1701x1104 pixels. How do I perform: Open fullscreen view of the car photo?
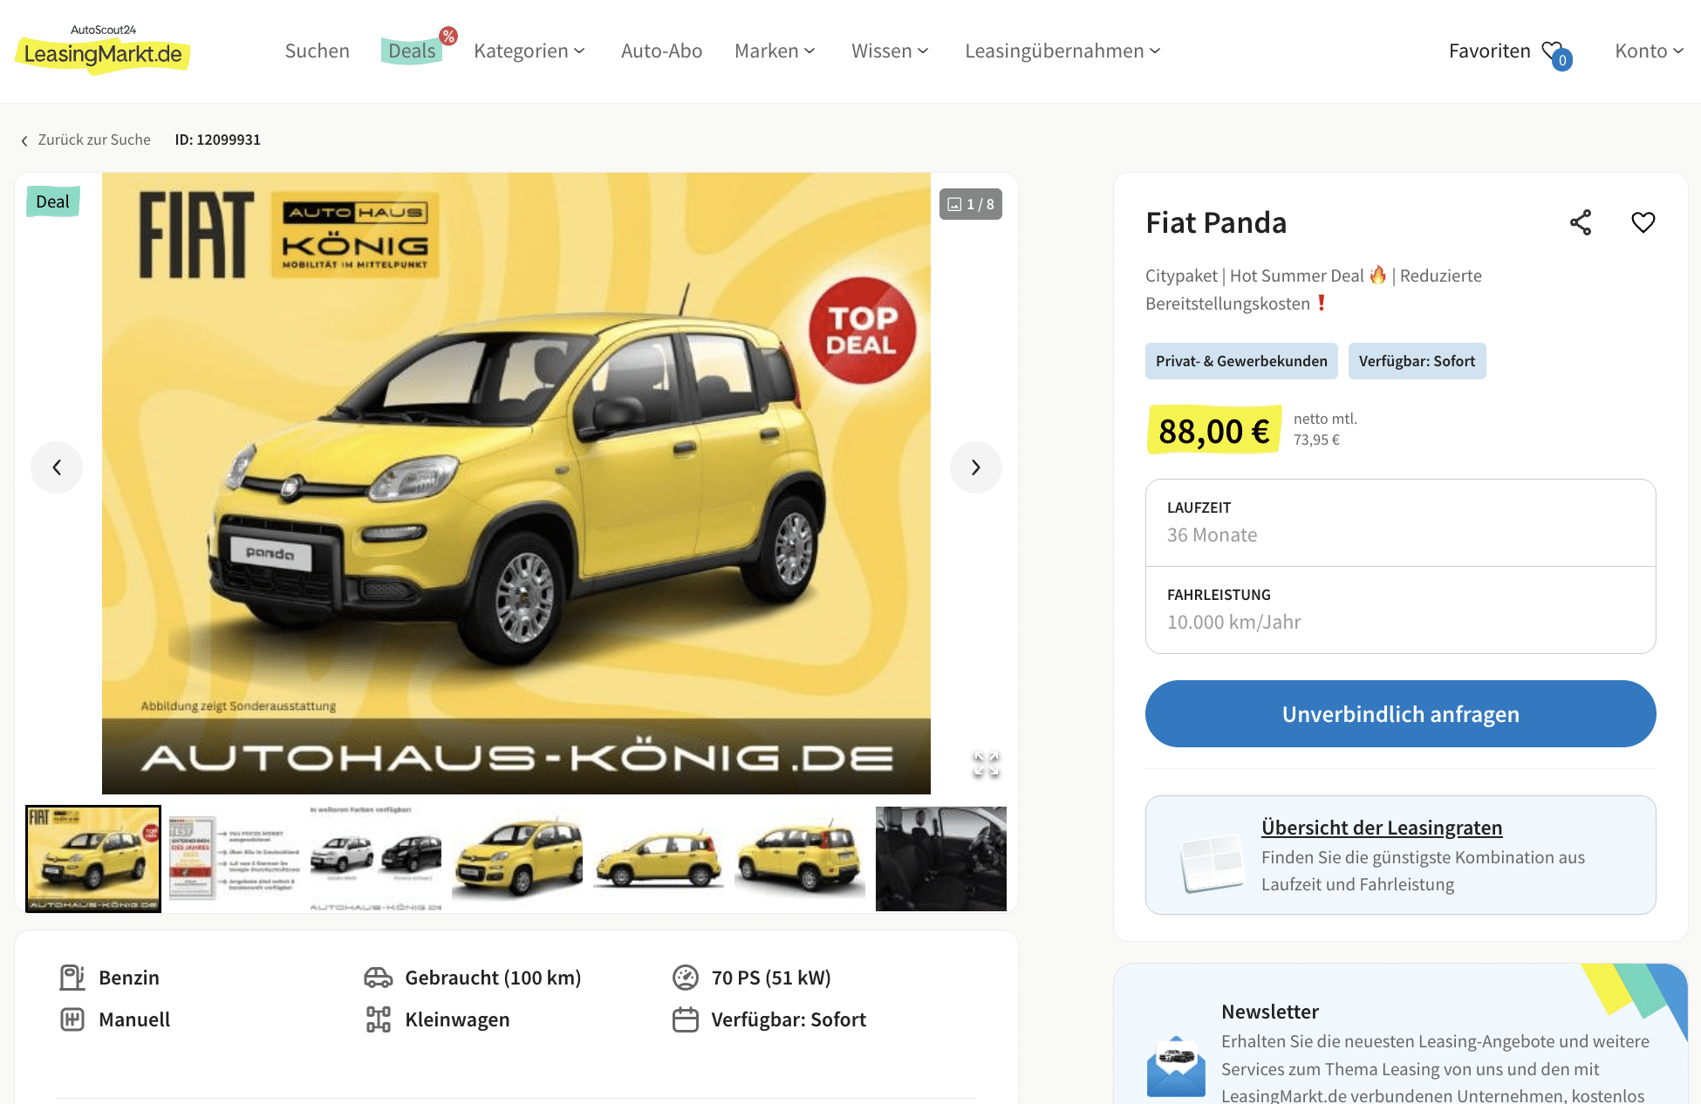(986, 764)
